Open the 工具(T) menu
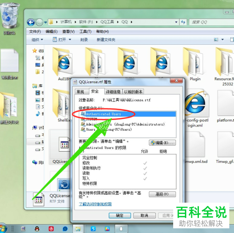The height and width of the screenshot is (233, 234). click(x=86, y=32)
